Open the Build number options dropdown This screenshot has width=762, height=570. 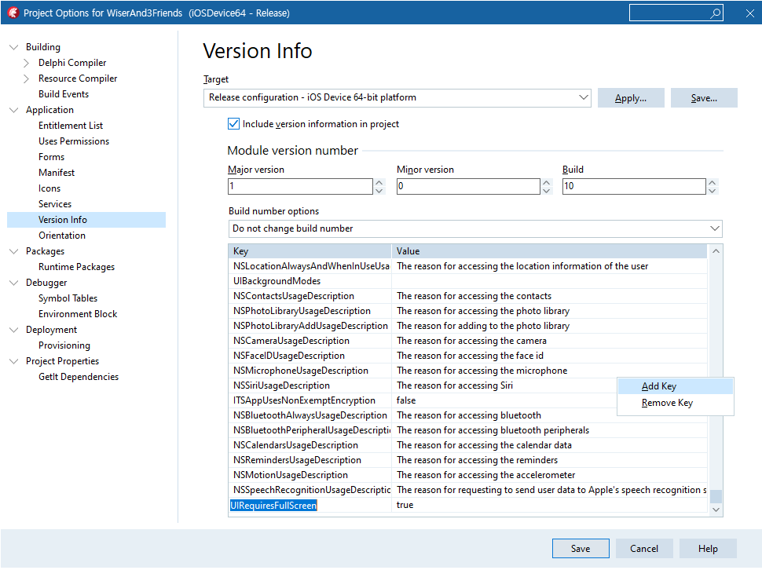point(475,228)
